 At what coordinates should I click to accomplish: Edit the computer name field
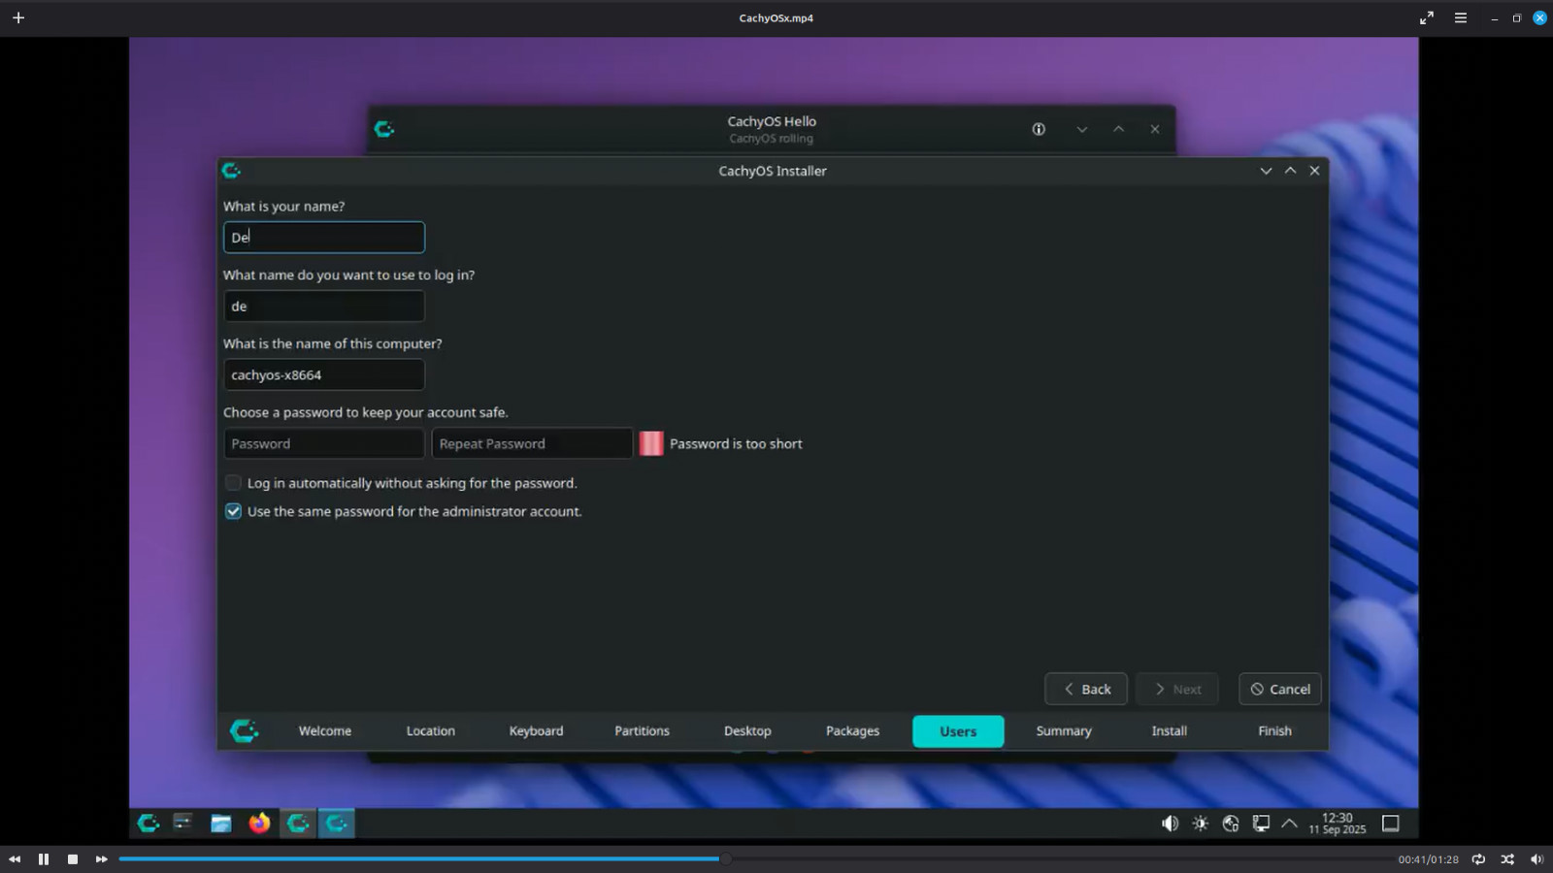324,375
